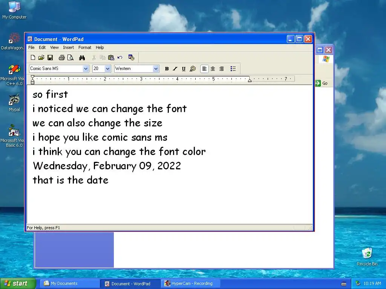Click the Windows flag logo in background window
The width and height of the screenshot is (386, 289).
[326, 59]
